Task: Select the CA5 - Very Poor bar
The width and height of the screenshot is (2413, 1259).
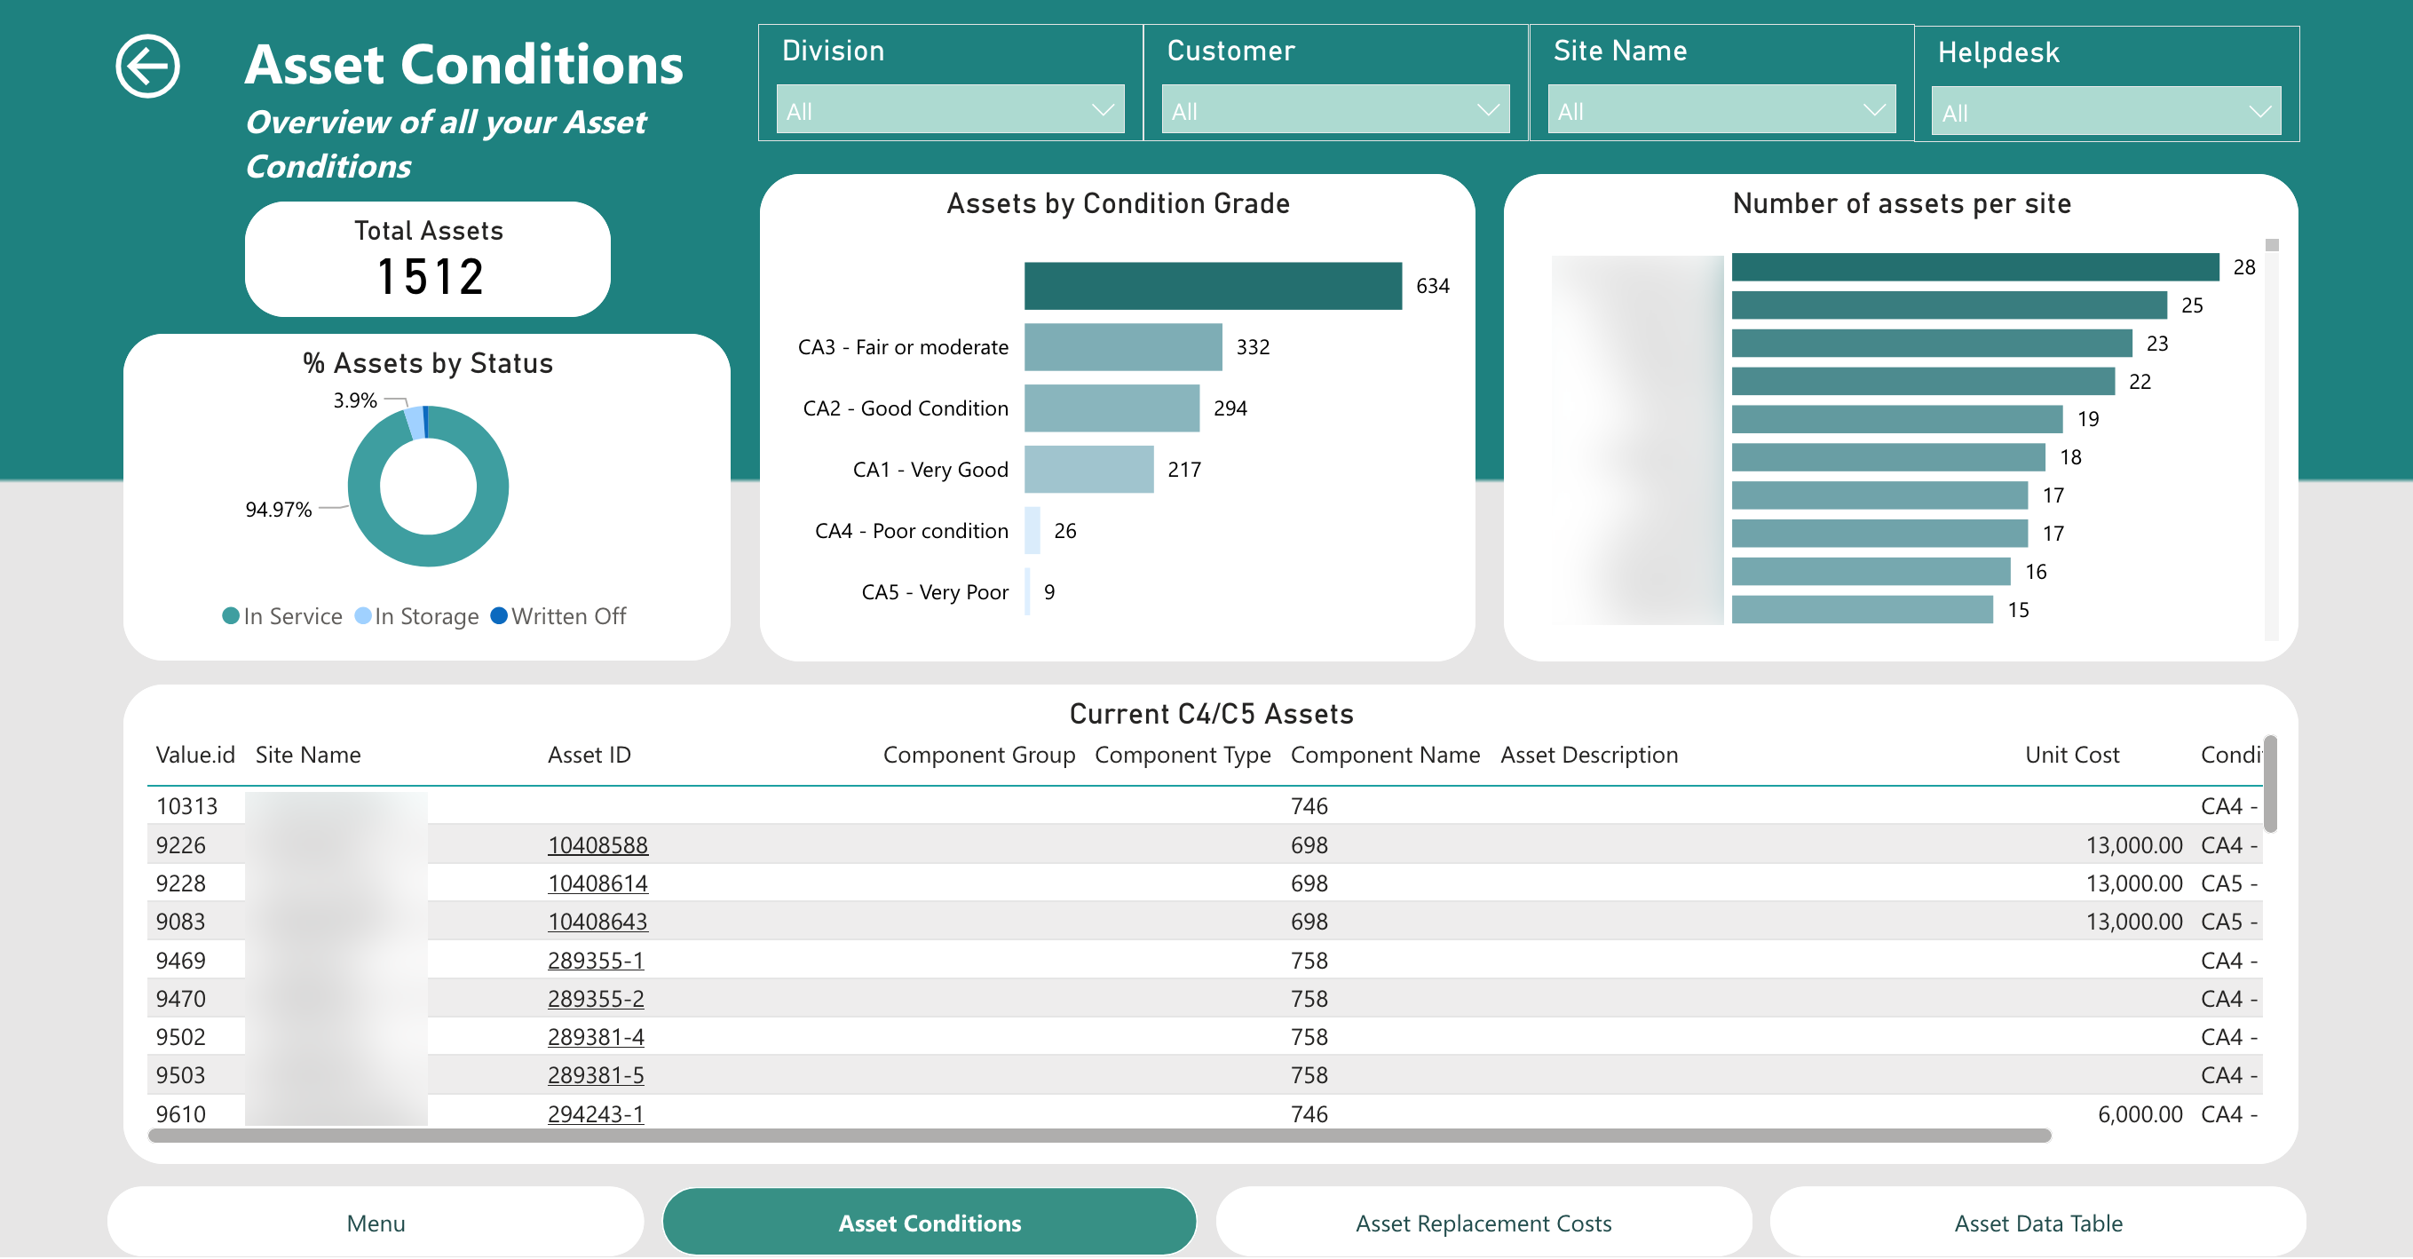Action: (1029, 591)
